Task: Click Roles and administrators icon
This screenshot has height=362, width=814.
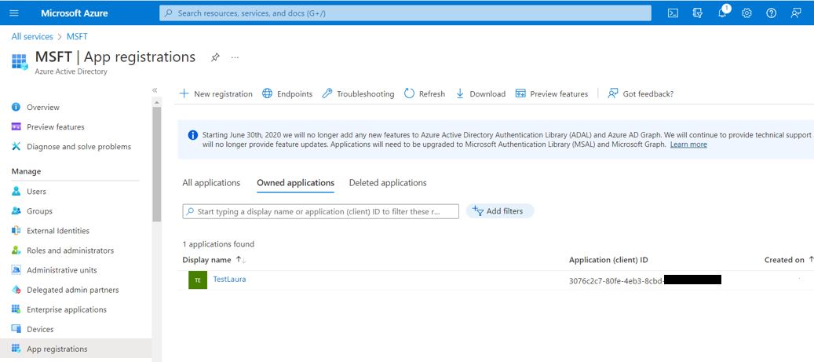Action: pos(16,250)
